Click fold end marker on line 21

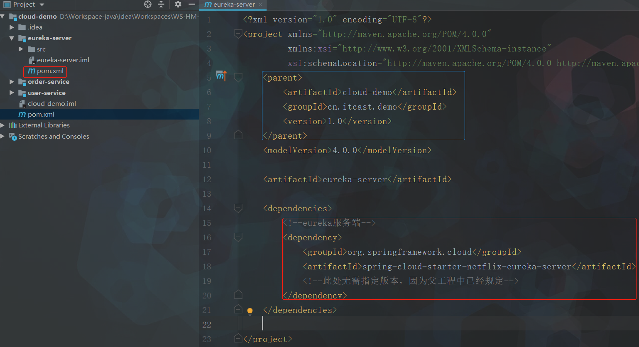[238, 309]
